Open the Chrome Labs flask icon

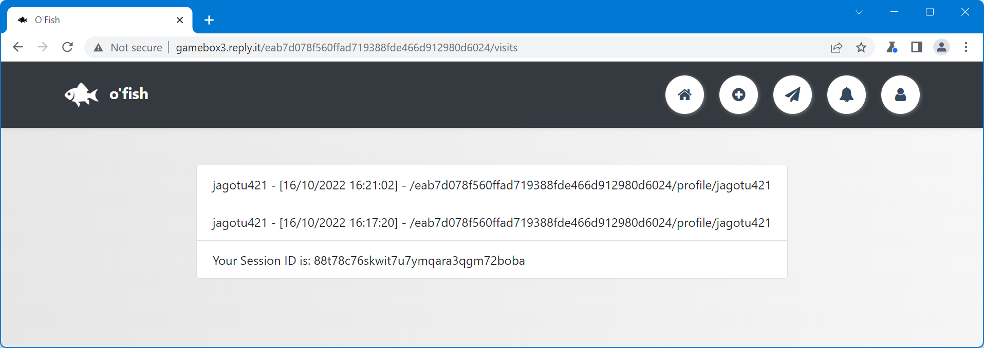[x=892, y=47]
